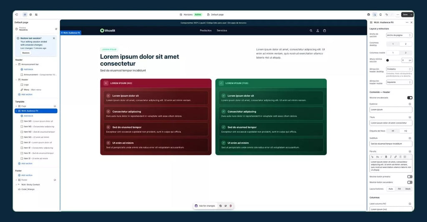Image resolution: width=427 pixels, height=222 pixels.
Task: Open preview in new window icon
Action: click(56, 29)
